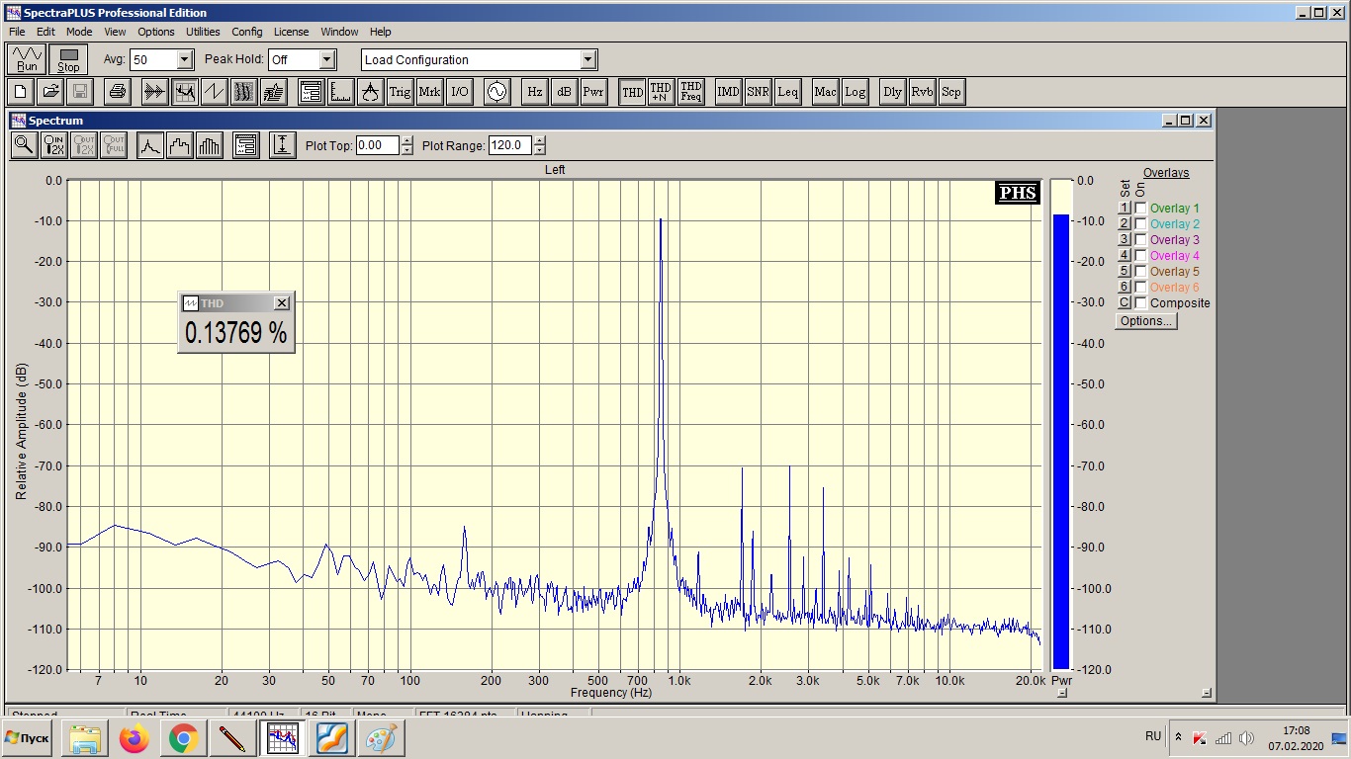Viewport: 1351px width, 759px height.
Task: Click the Trig toolbar button
Action: pyautogui.click(x=400, y=92)
